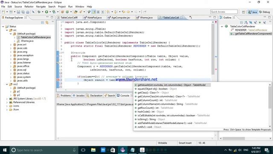The width and height of the screenshot is (273, 154).
Task: Open the Window menu
Action: [80, 7]
